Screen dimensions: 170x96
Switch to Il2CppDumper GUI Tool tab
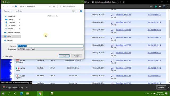tap(105, 2)
